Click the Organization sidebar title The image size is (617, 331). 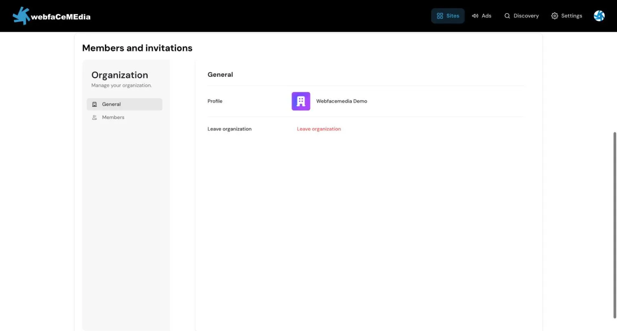click(120, 75)
